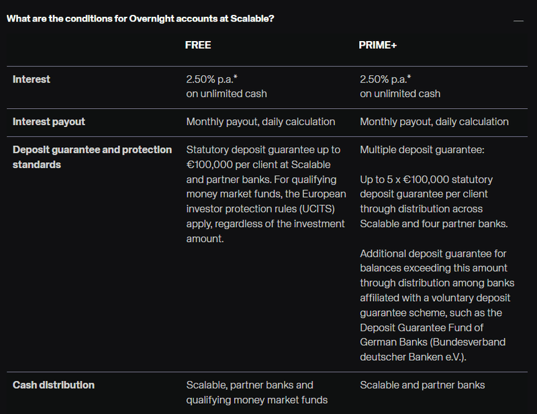Screen dimensions: 537x414
Task: Click the FREE monthly payout, daily calculation cell
Action: click(260, 122)
